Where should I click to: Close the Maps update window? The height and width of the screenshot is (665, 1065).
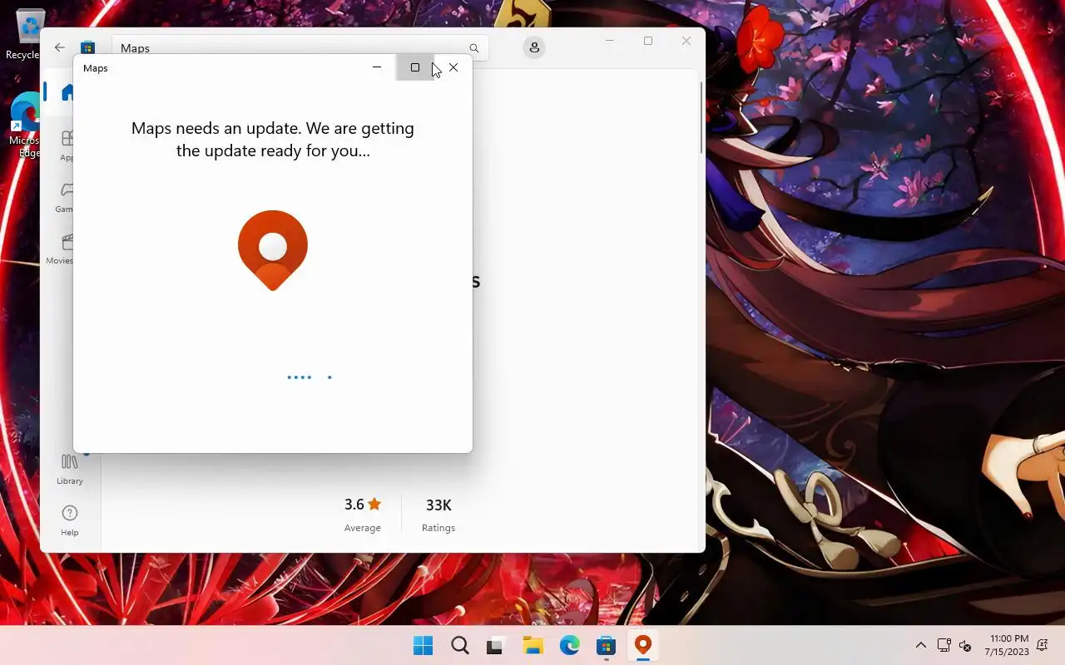(x=453, y=67)
